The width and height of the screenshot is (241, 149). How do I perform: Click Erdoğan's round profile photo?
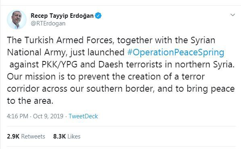pyautogui.click(x=17, y=19)
